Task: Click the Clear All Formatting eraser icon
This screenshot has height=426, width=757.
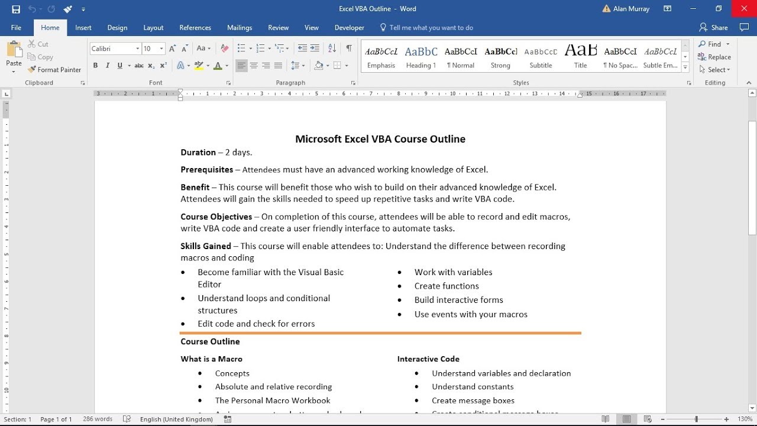Action: coord(224,49)
